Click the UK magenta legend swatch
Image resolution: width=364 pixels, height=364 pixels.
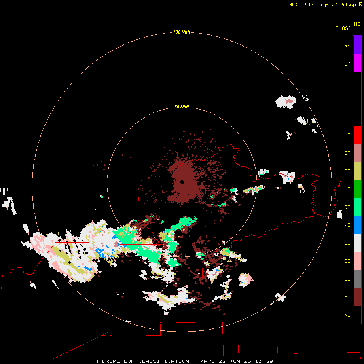pos(357,63)
